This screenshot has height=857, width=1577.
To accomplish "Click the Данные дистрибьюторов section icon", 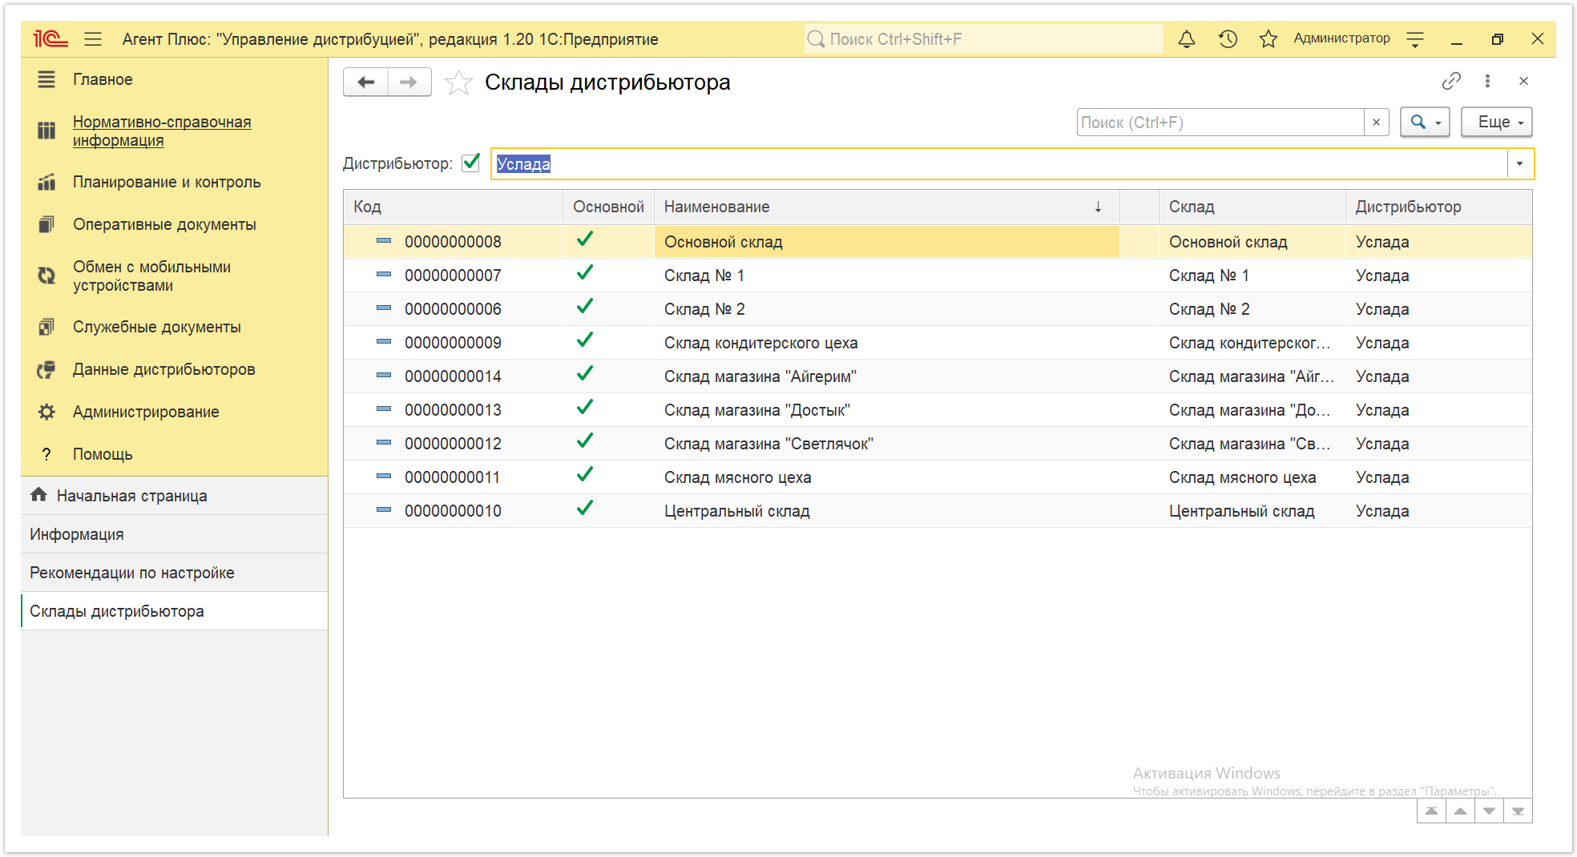I will click(x=46, y=369).
